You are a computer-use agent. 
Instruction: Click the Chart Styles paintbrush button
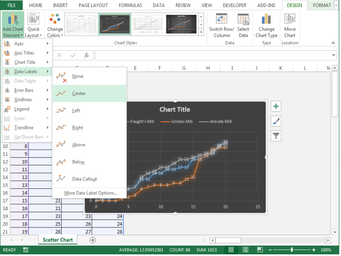[x=276, y=121]
